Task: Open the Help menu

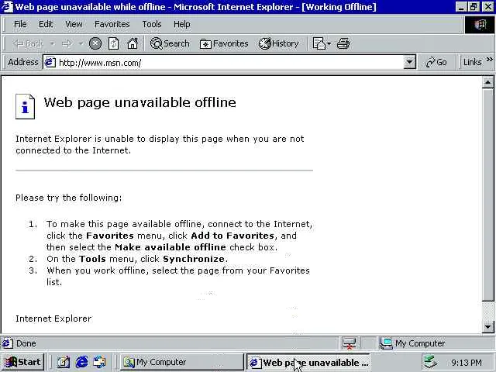Action: 182,24
